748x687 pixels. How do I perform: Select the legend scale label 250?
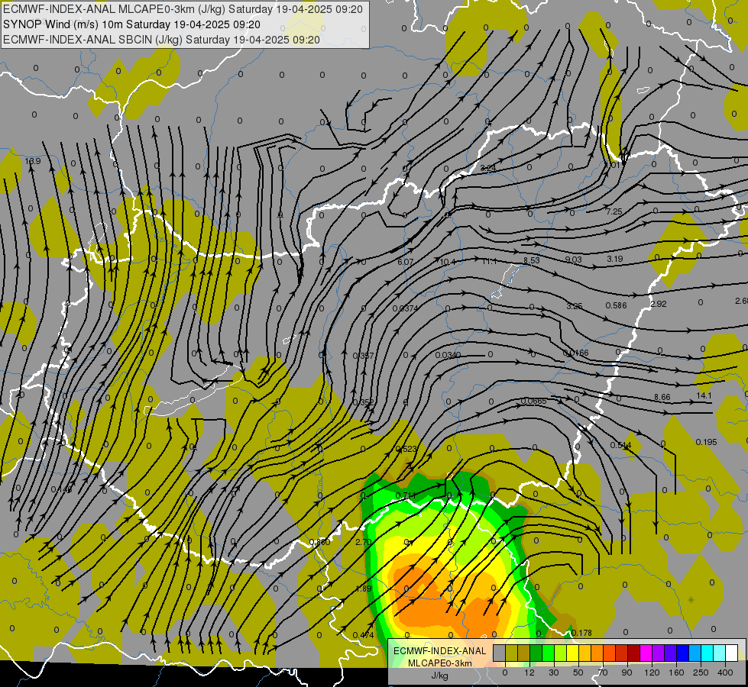click(x=701, y=672)
